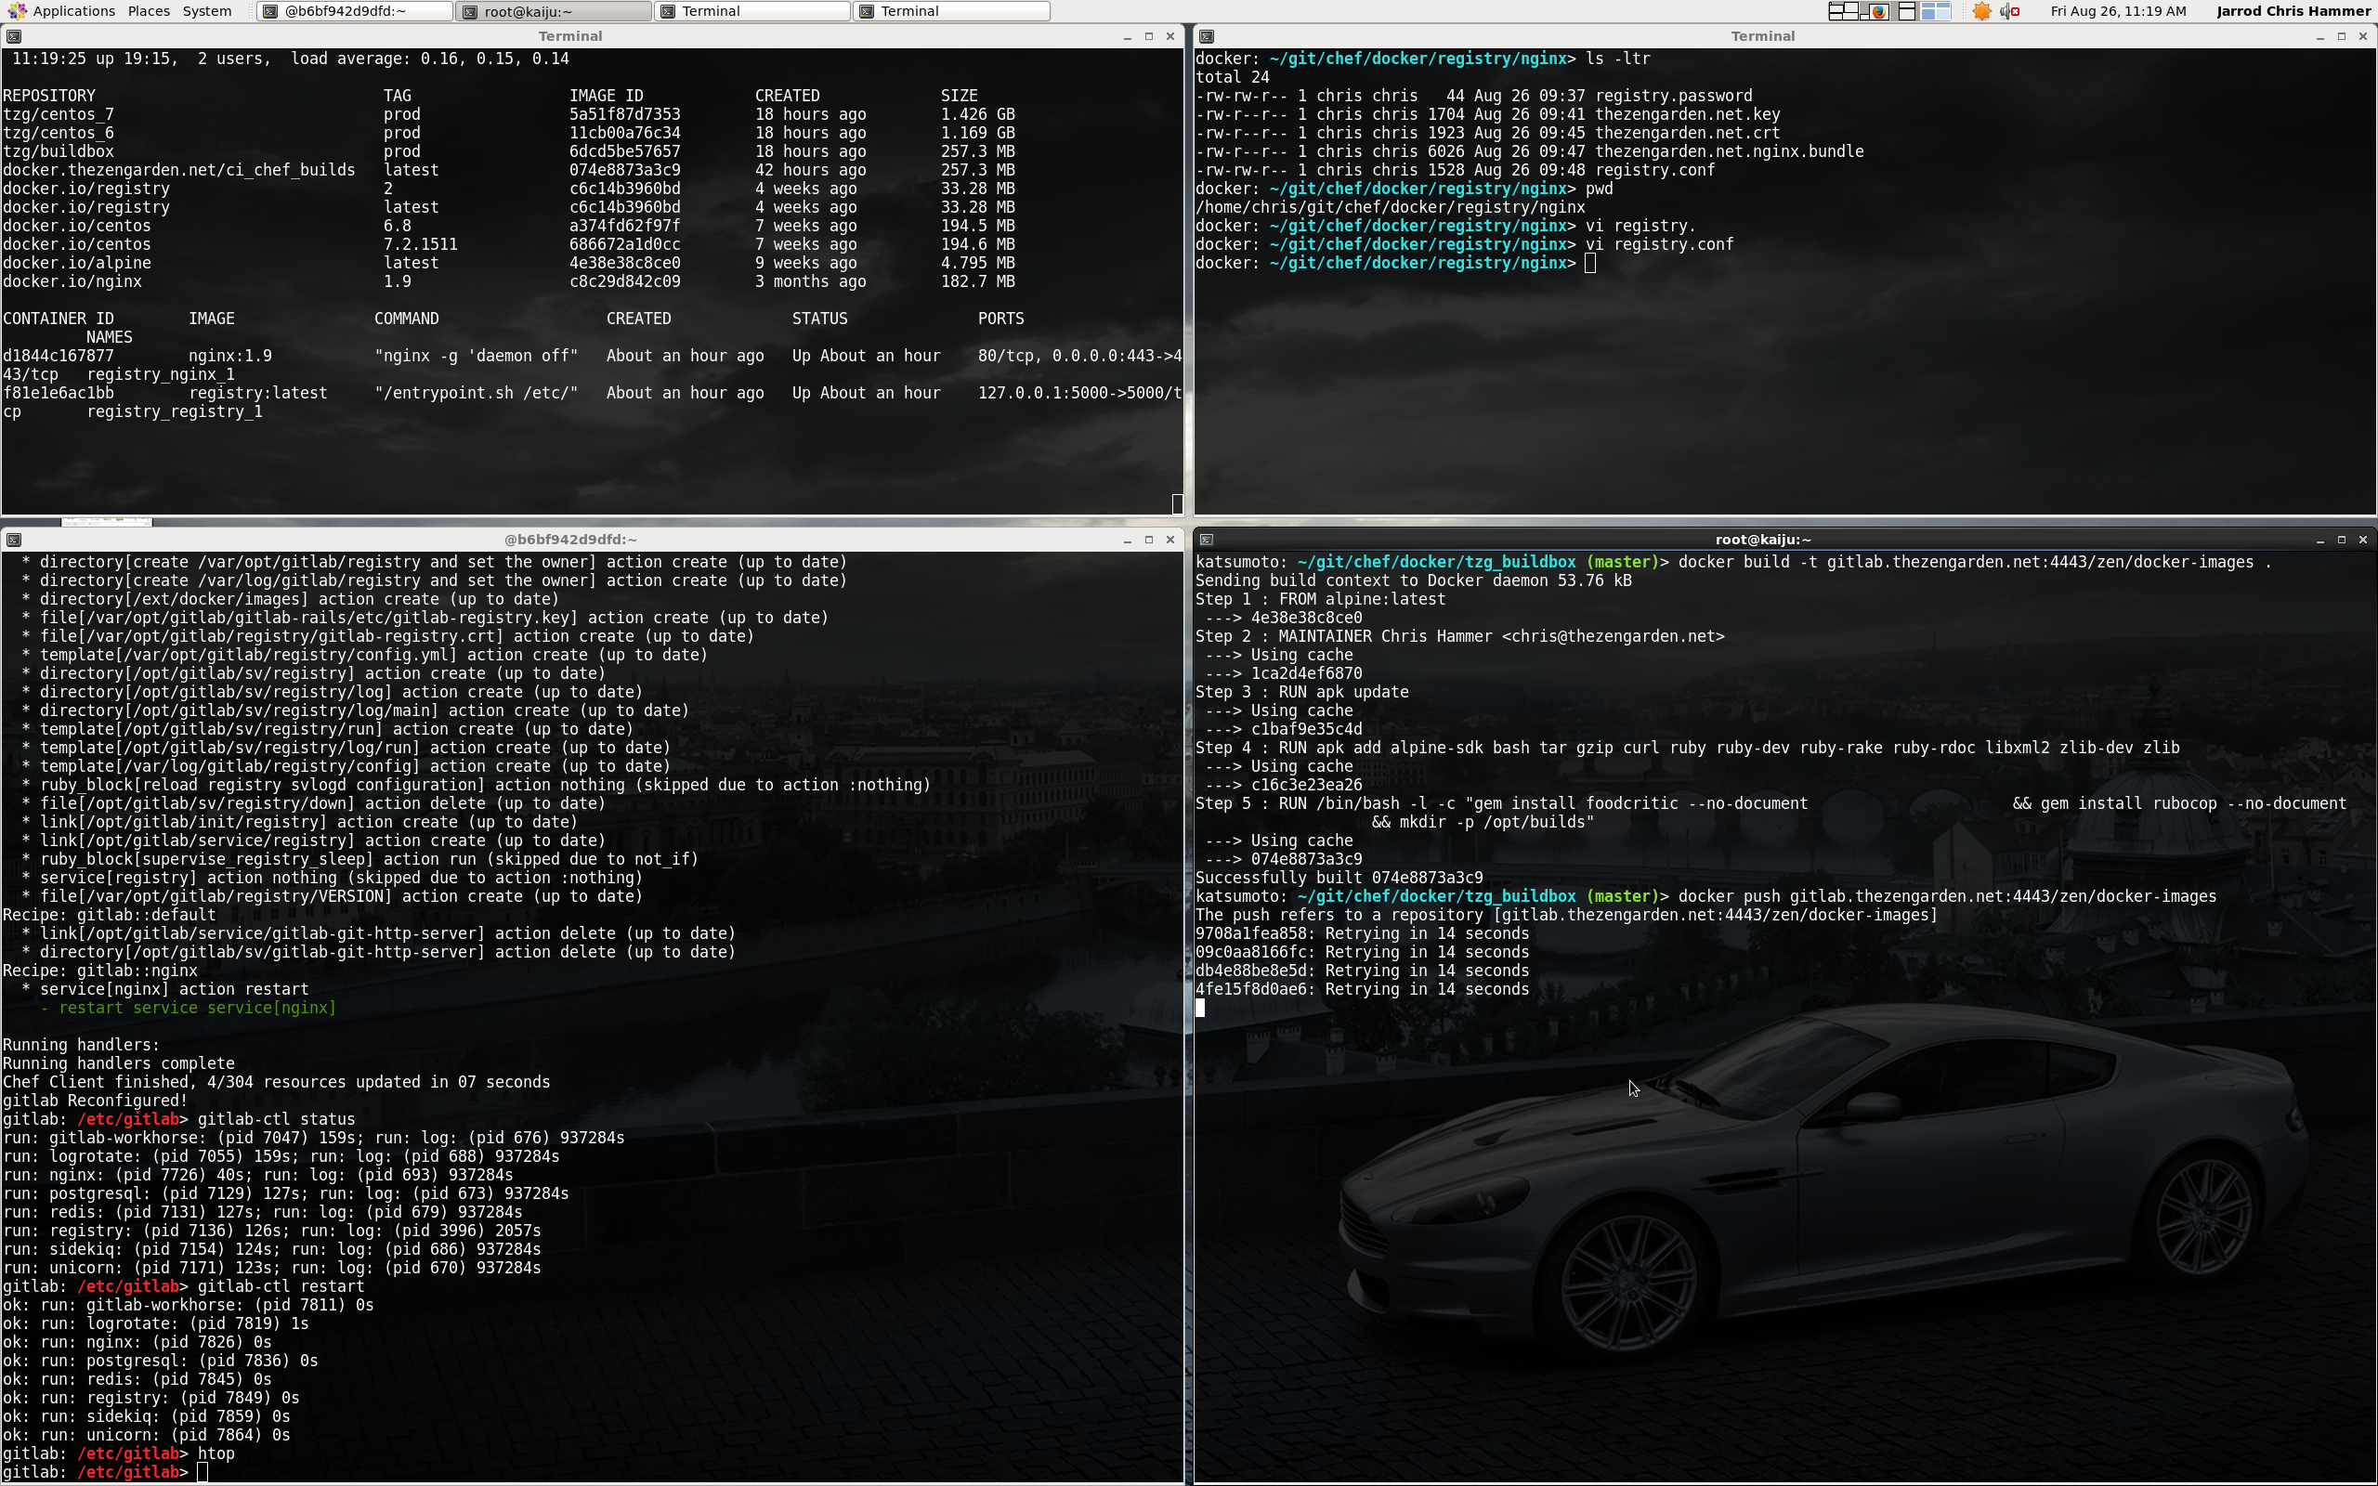
Task: Click the /home/chris/git/chef/docker/registry/nginx path output
Action: tap(1391, 207)
